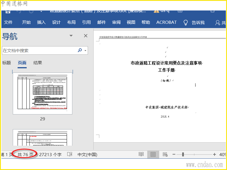Click the 告诉我 lightbulb icon
The height and width of the screenshot is (170, 227).
tap(186, 23)
